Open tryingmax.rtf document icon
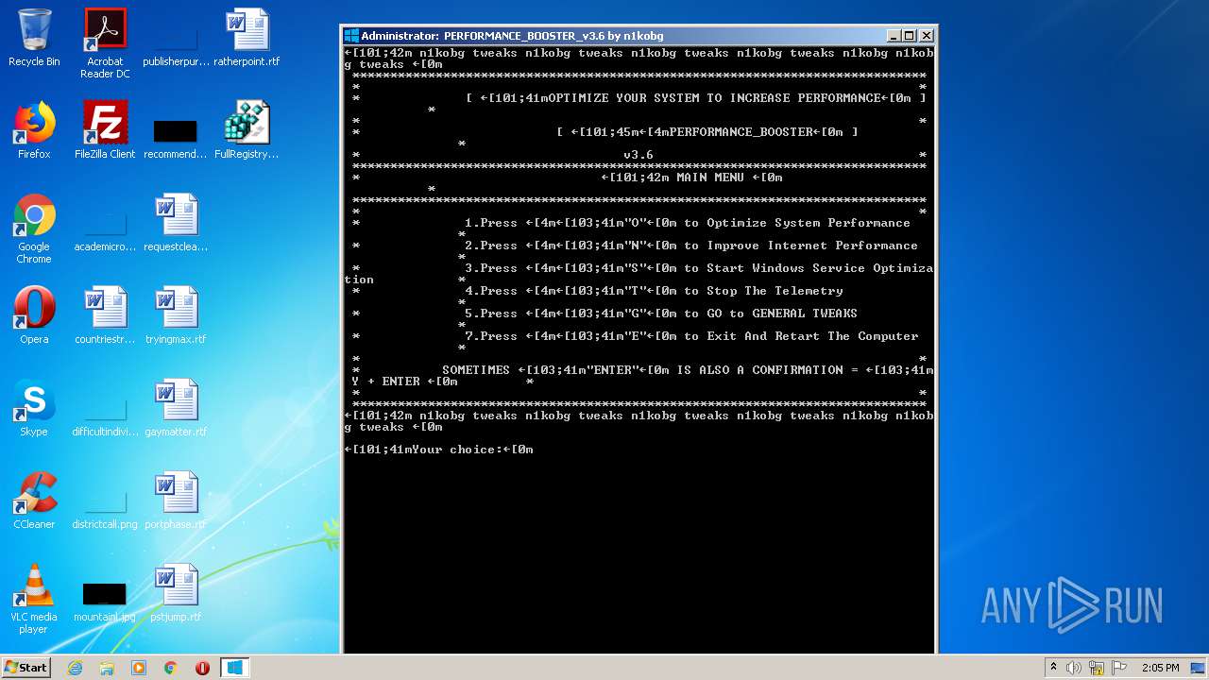Screen dimensions: 1209x680 [176, 315]
